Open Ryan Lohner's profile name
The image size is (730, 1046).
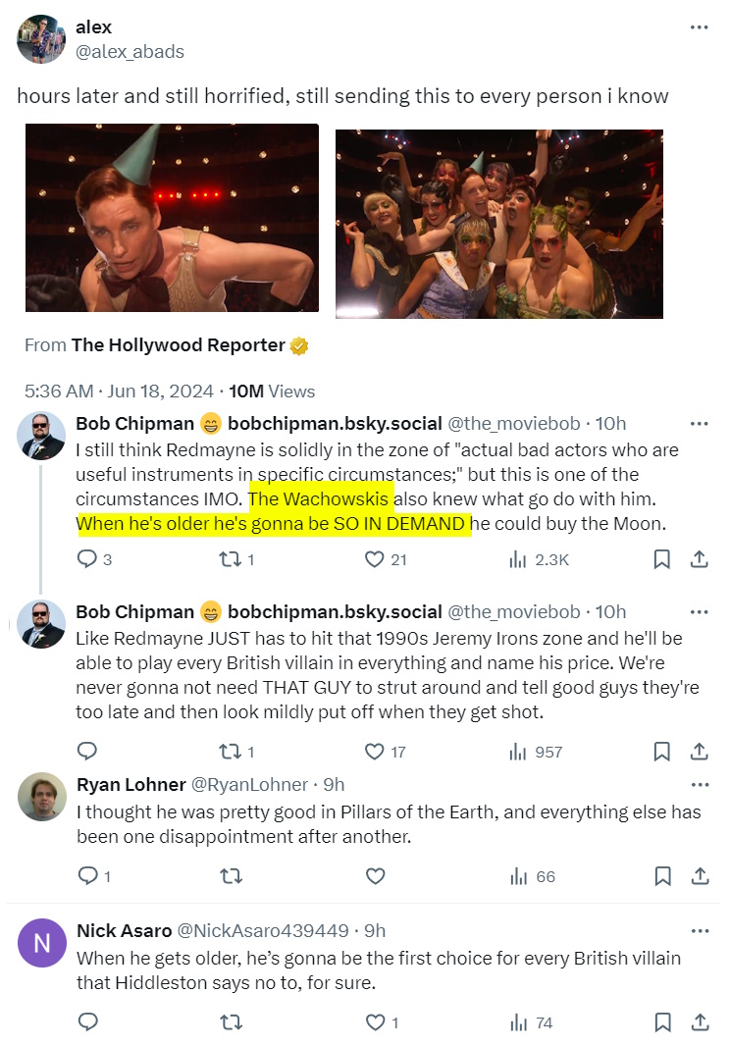(130, 785)
